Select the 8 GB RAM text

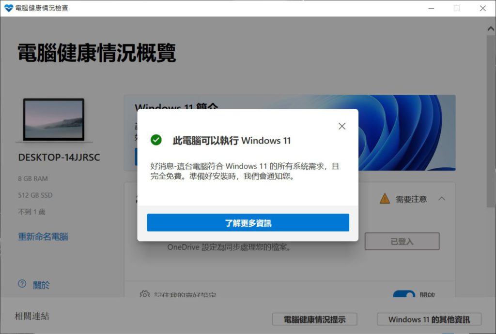[33, 179]
